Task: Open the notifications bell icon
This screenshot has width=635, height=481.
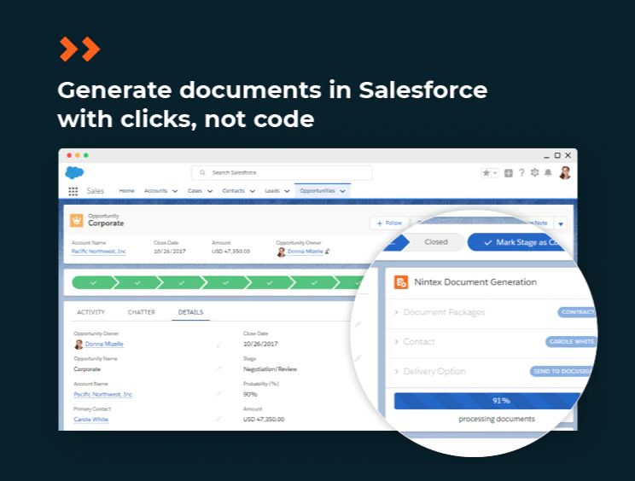Action: pos(548,173)
